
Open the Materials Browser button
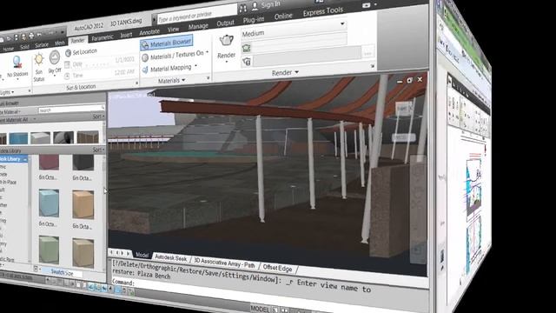(x=167, y=43)
